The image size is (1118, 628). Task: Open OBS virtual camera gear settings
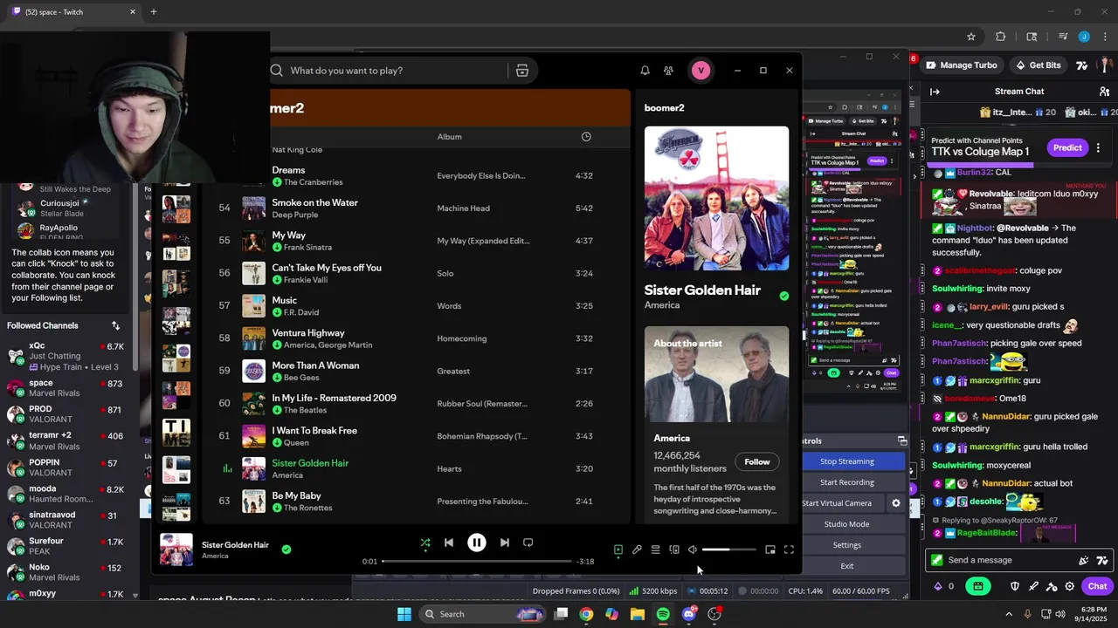895,503
